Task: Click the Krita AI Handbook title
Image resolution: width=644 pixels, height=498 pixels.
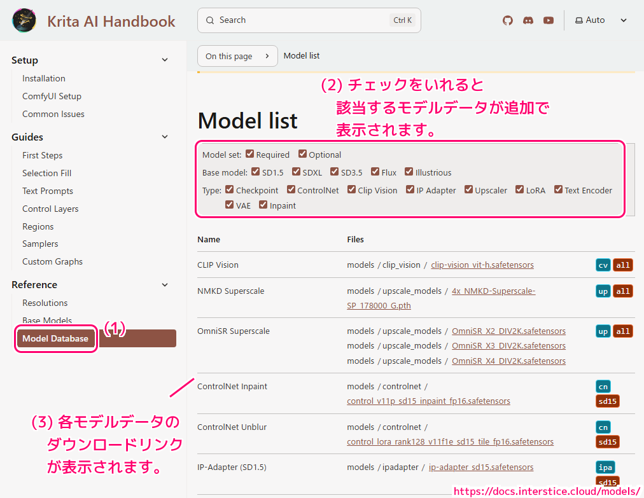Action: 111,22
